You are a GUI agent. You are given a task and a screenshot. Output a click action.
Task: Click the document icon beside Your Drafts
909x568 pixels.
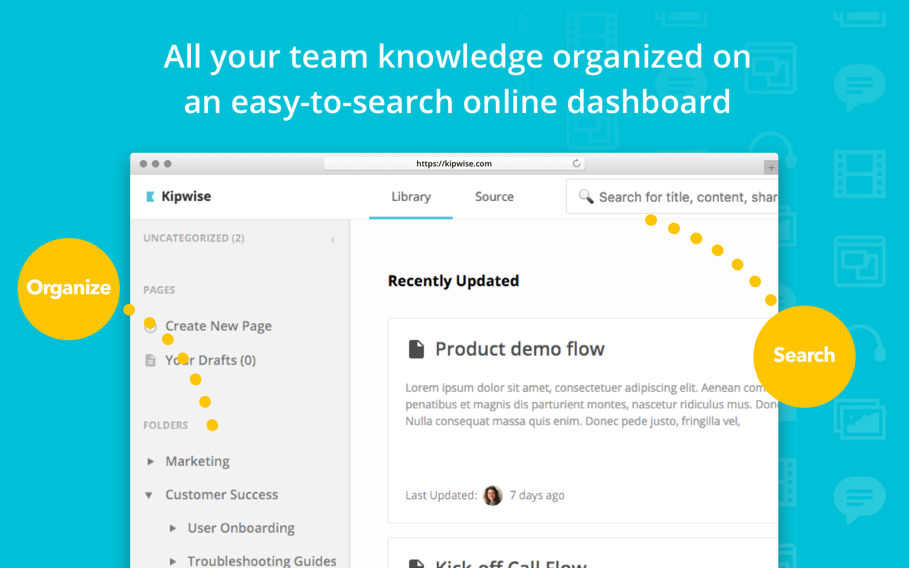149,360
